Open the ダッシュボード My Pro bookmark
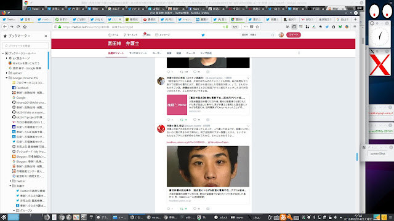394x221 pixels. coord(29,152)
